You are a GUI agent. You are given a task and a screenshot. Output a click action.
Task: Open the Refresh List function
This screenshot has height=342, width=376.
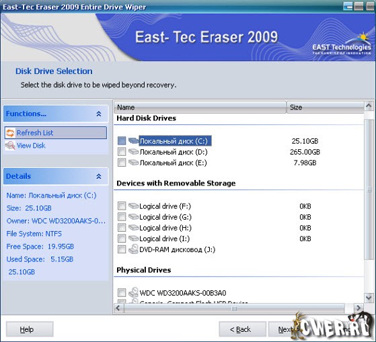(x=56, y=132)
